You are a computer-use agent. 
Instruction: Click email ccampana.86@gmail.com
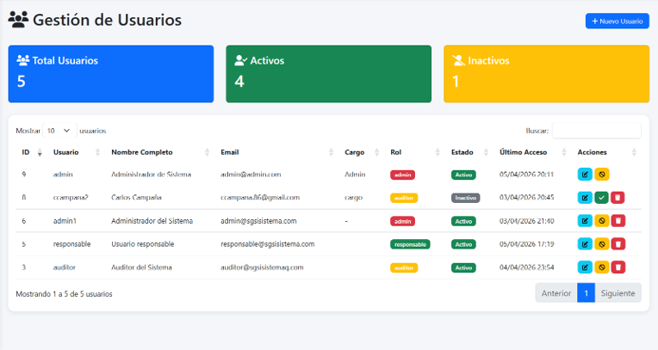point(260,198)
